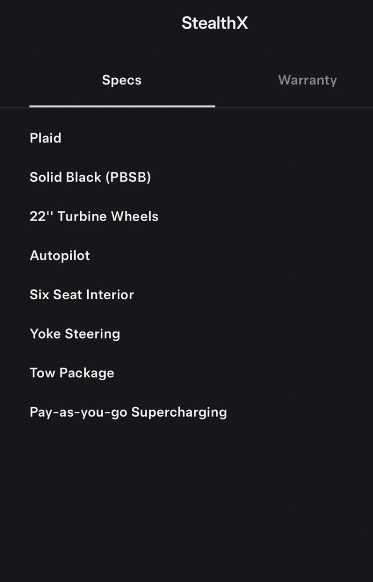Select the wheel size specification line

[x=94, y=216]
